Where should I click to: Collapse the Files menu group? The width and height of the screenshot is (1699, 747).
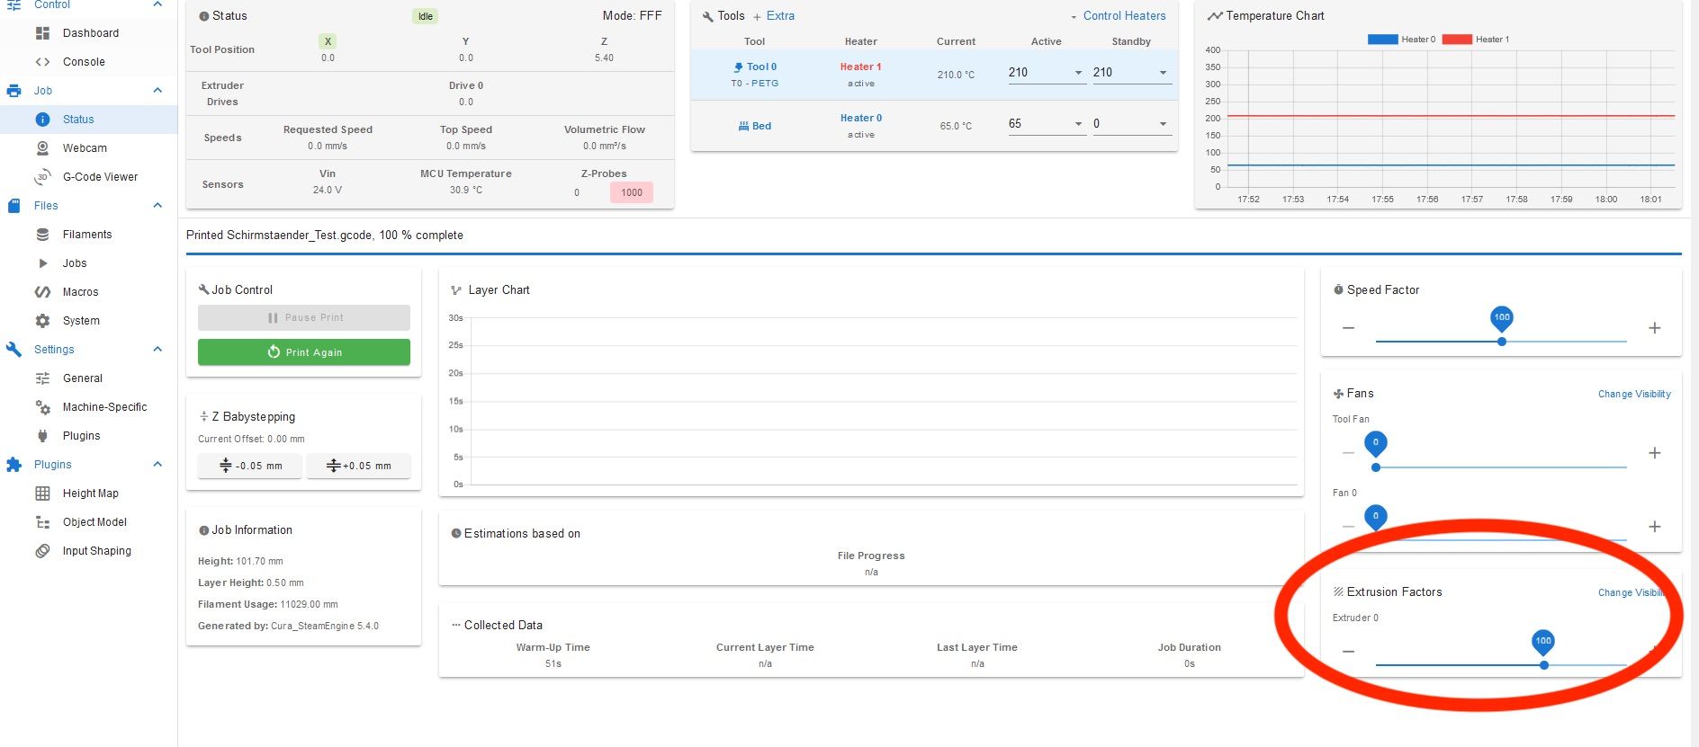coord(157,206)
